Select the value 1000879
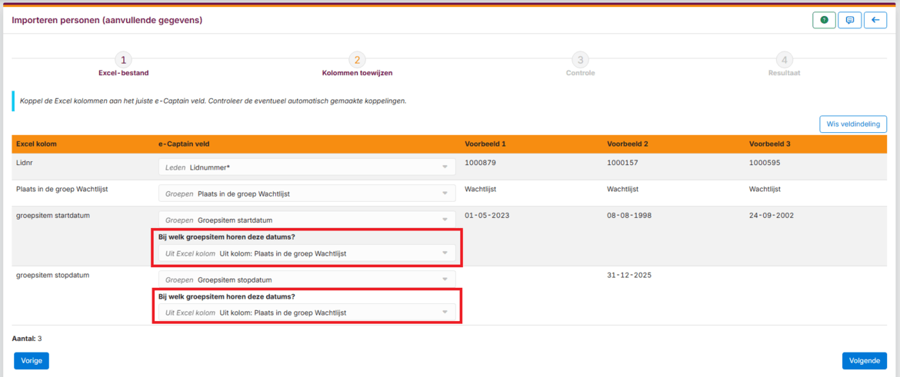 click(x=481, y=163)
